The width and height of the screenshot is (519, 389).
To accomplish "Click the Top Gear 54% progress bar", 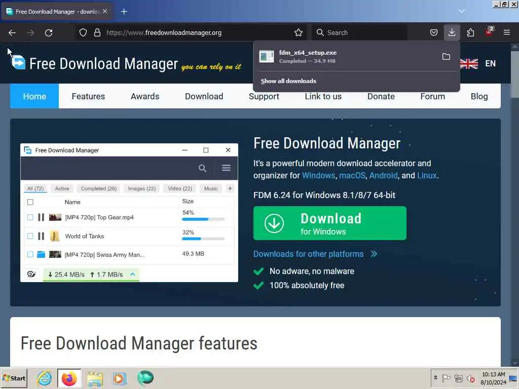I will (x=203, y=219).
